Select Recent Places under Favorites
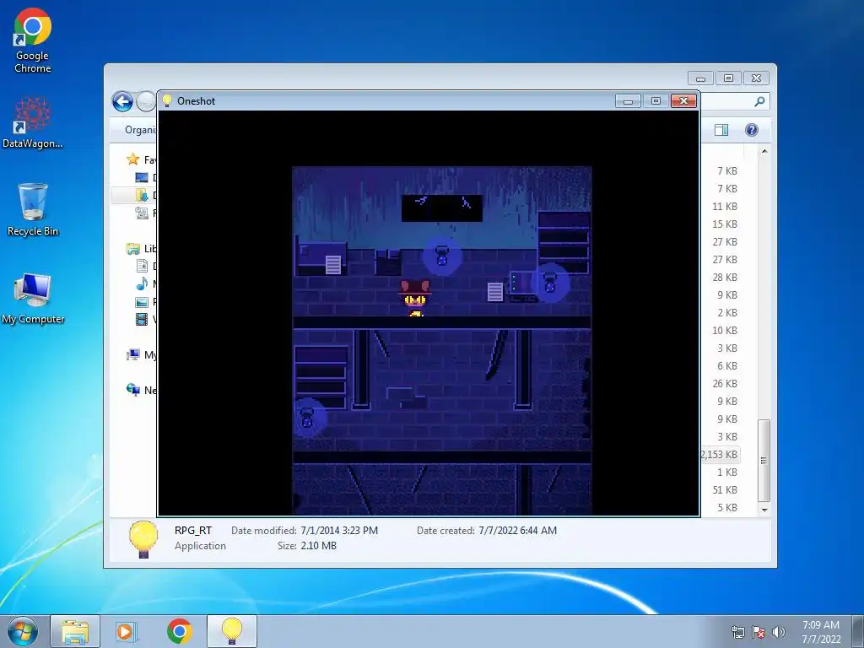The width and height of the screenshot is (864, 648). [142, 213]
